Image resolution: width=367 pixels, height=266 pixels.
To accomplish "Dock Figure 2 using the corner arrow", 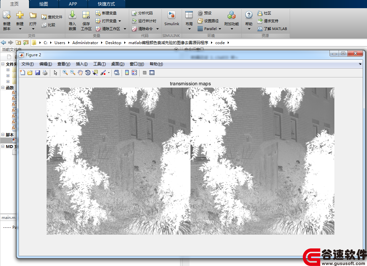I will [x=360, y=64].
